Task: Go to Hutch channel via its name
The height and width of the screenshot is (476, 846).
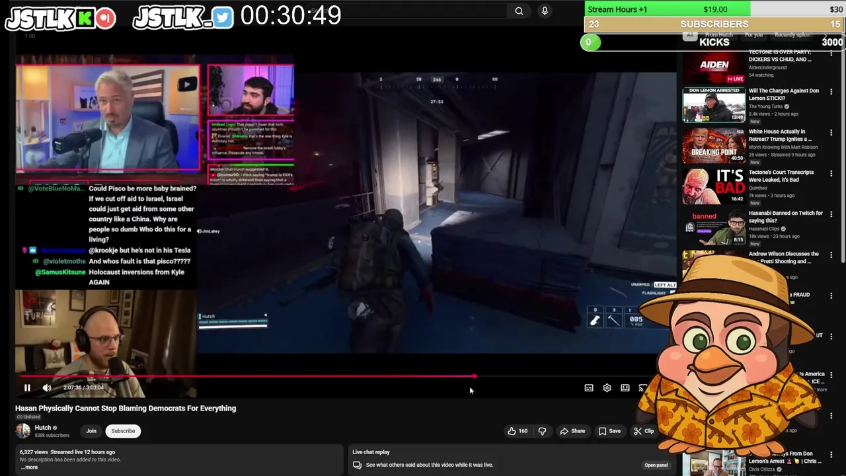Action: [42, 428]
